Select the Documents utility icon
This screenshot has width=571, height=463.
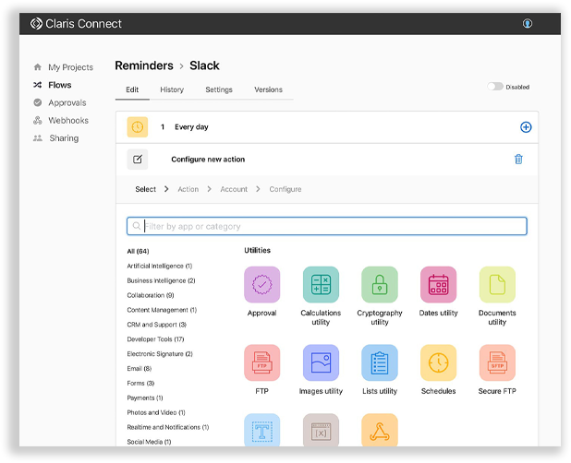(497, 285)
